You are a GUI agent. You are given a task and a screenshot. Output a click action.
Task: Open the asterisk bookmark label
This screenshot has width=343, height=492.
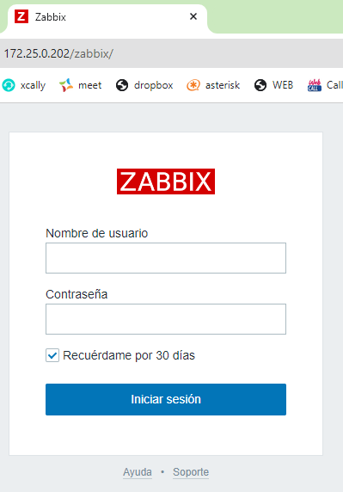pyautogui.click(x=223, y=85)
